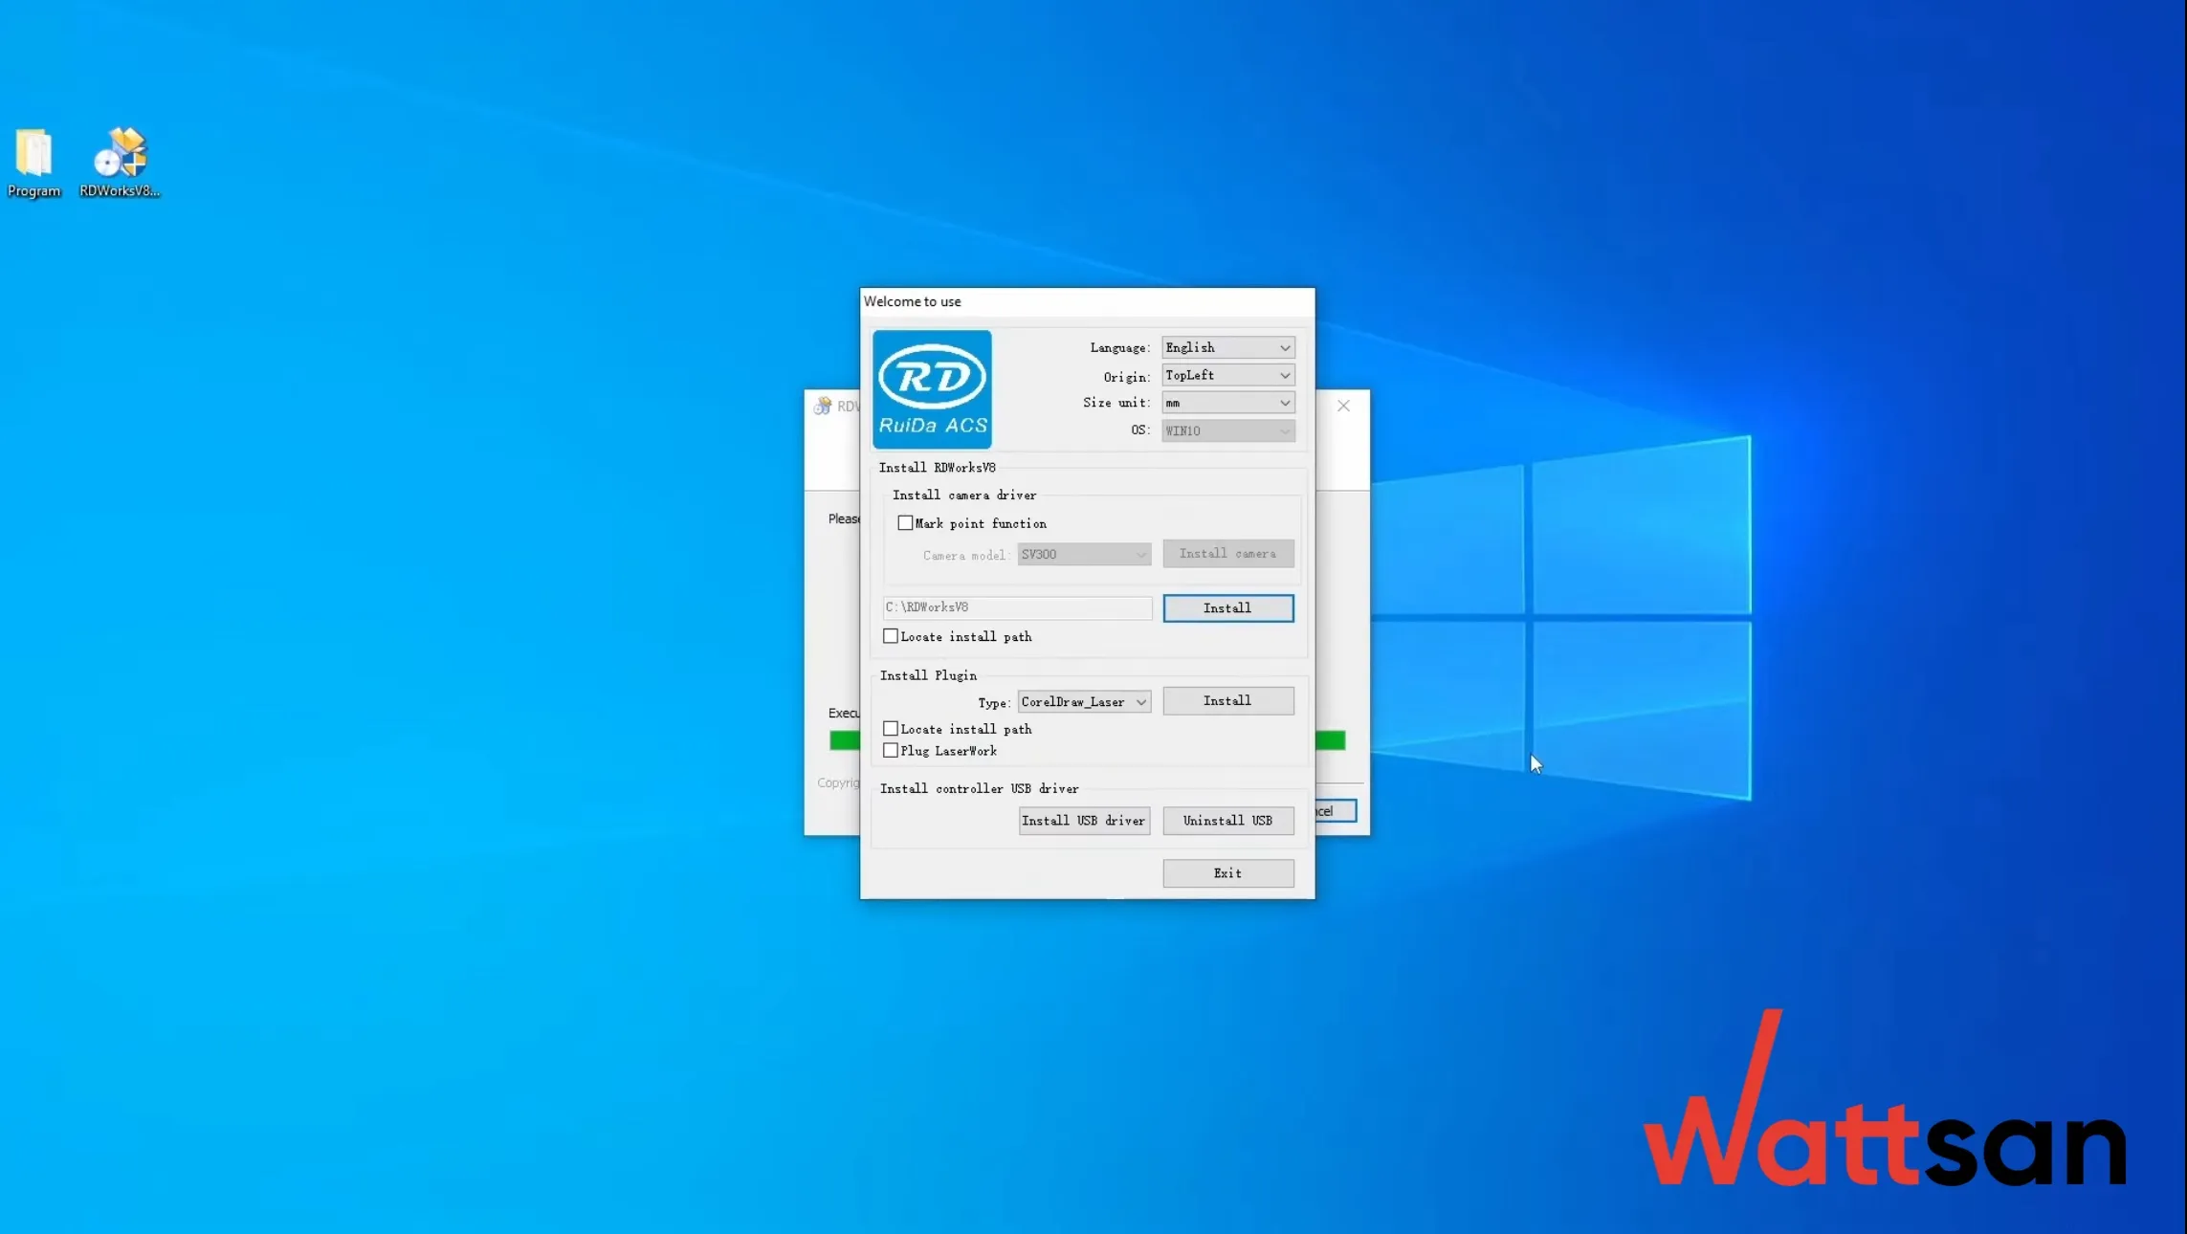Click Install button for the plugin
This screenshot has height=1234, width=2187.
click(1228, 701)
